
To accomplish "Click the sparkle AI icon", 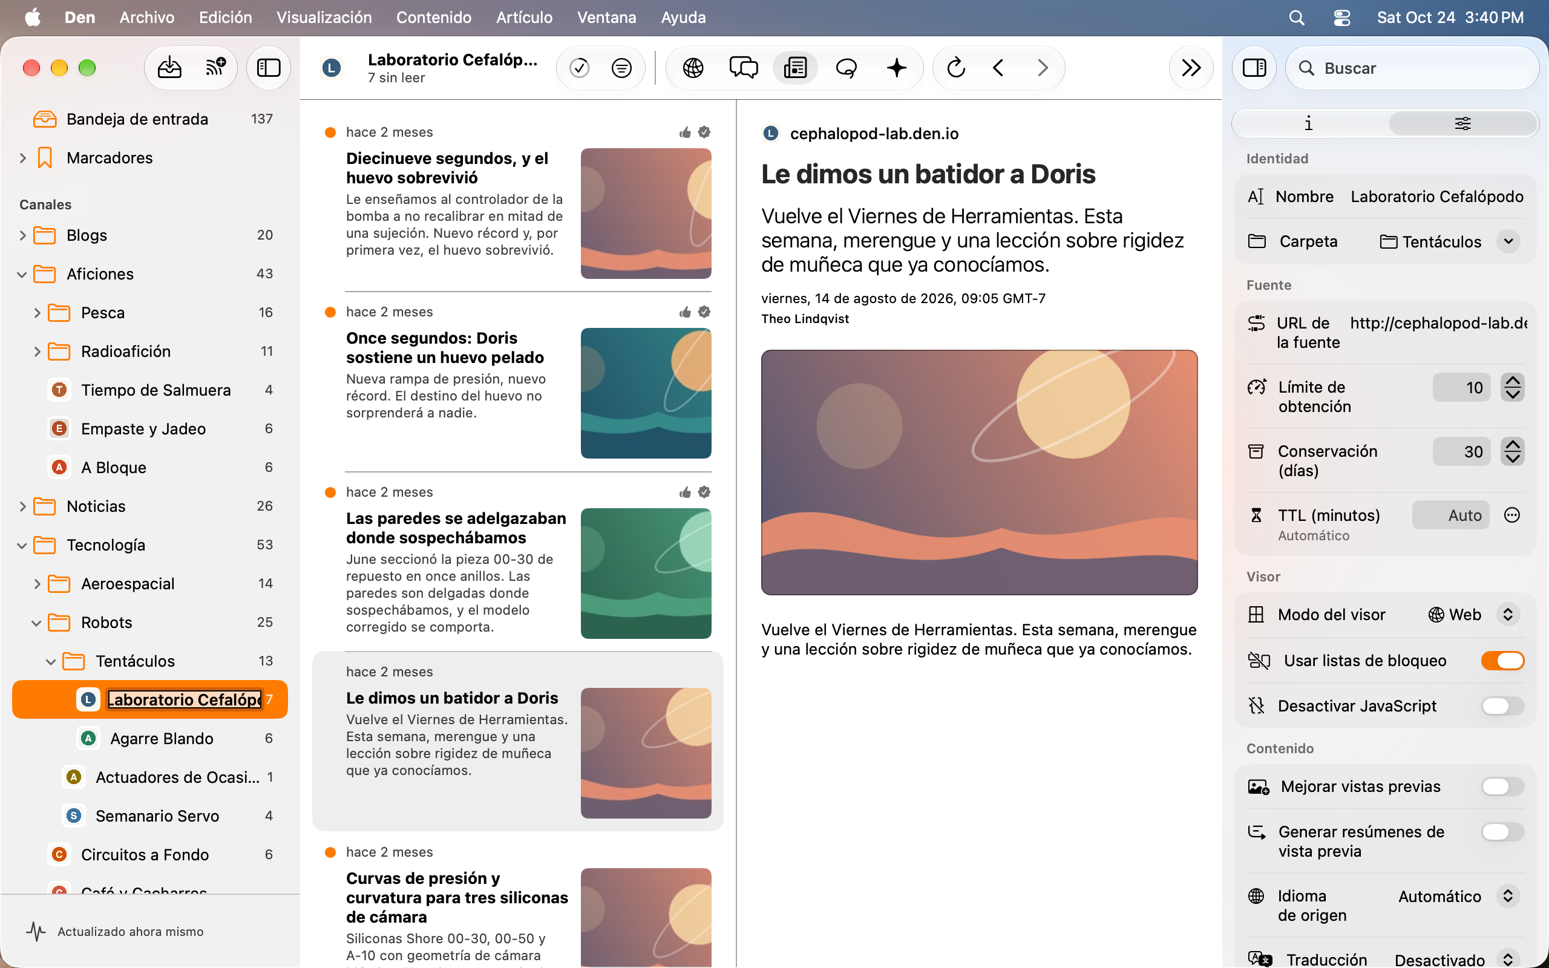I will [x=897, y=67].
